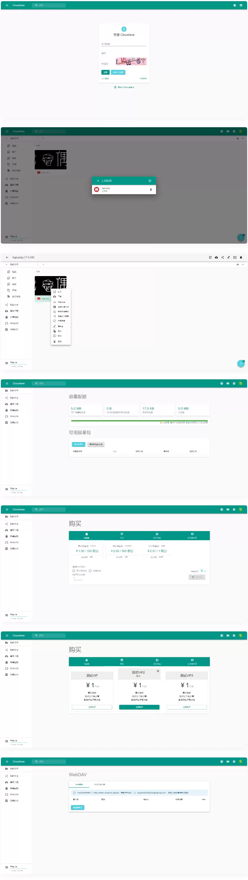
Task: Switch to 会员 tab on the capacity-pack purchase page
Action: [122, 535]
